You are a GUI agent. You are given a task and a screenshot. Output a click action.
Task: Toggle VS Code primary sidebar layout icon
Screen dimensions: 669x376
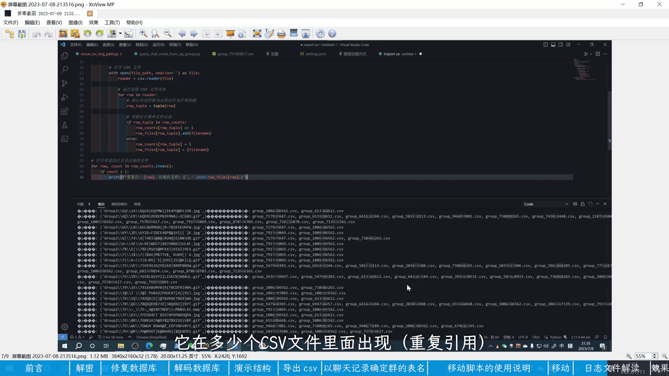546,45
